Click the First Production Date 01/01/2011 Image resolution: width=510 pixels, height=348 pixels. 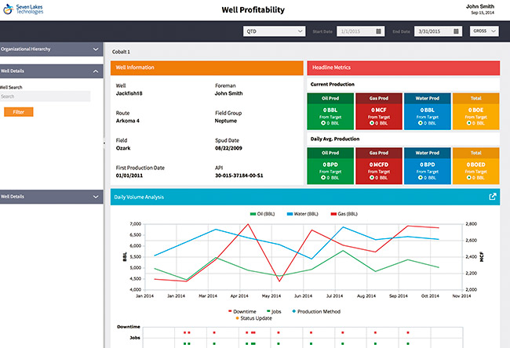point(129,176)
